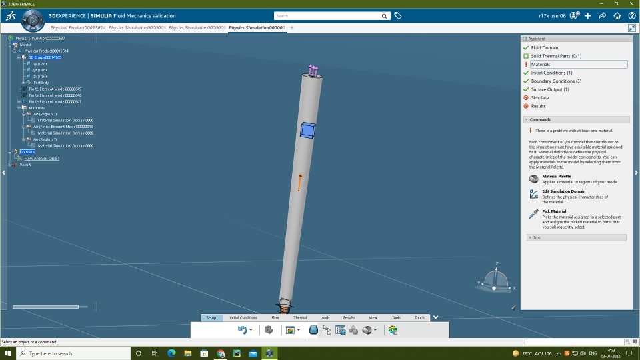Screen dimensions: 640x360
Task: Open the user profile icon
Action: (574, 16)
